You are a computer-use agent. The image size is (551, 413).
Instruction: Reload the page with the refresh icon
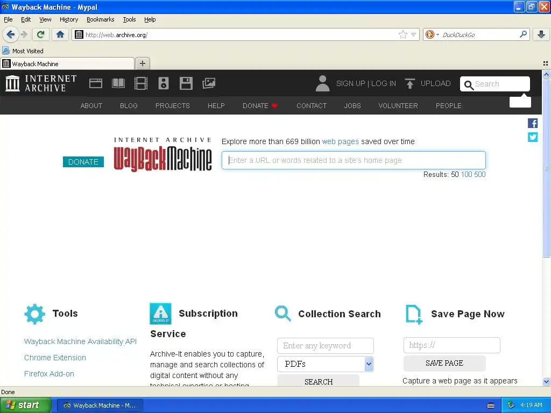[41, 34]
